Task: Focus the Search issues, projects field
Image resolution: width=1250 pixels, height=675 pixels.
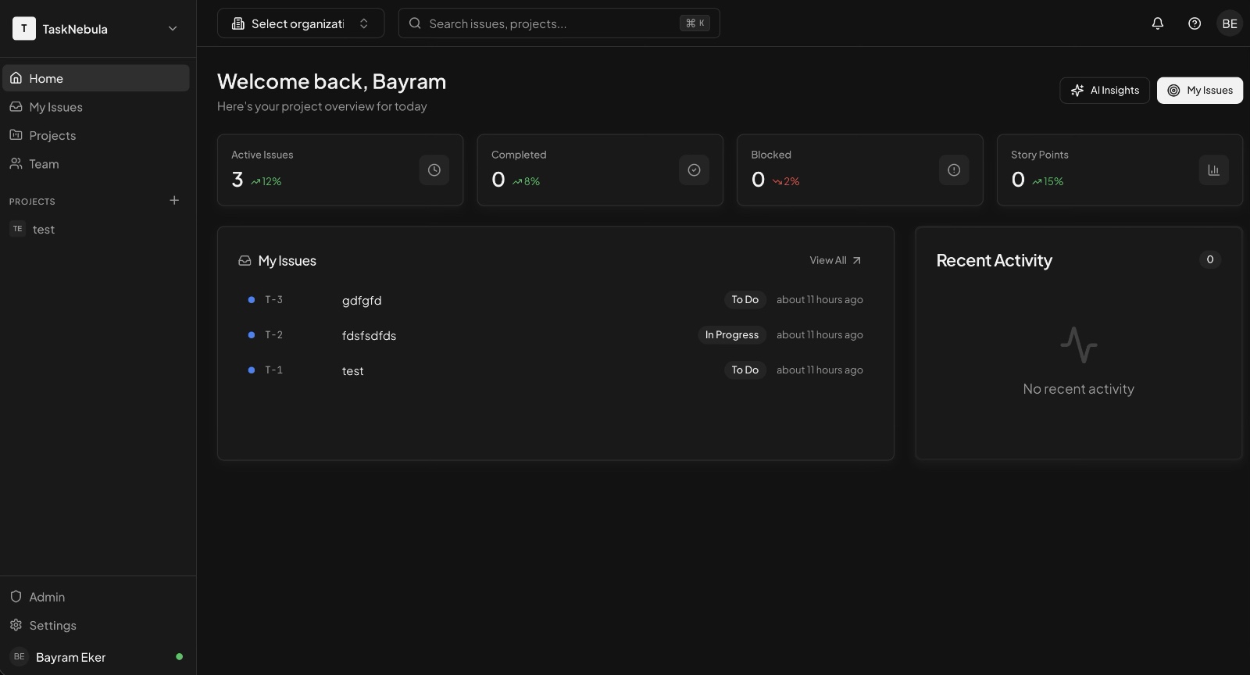Action: tap(559, 23)
